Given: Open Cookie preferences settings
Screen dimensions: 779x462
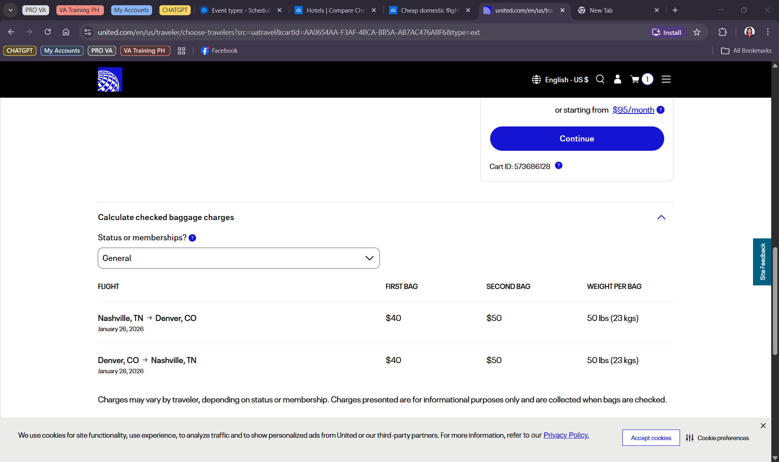Looking at the screenshot, I should [717, 438].
